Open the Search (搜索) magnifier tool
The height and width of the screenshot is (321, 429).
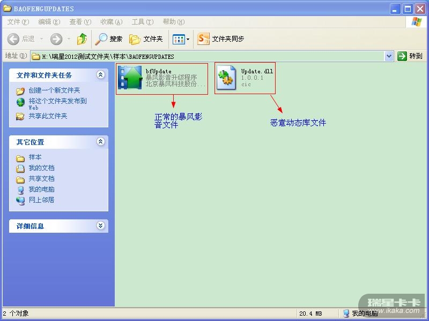[109, 39]
